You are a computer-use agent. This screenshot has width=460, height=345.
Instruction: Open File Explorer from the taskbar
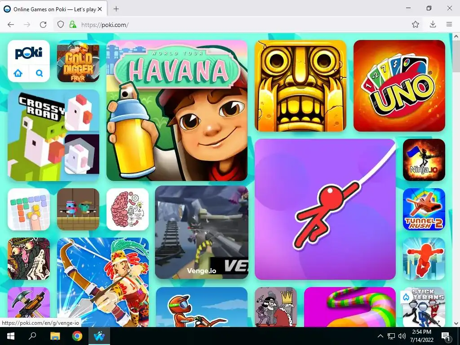pyautogui.click(x=55, y=336)
